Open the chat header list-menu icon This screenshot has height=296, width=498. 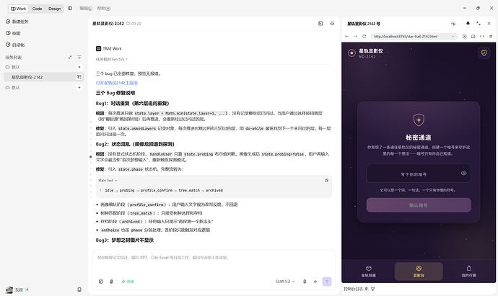click(x=332, y=24)
